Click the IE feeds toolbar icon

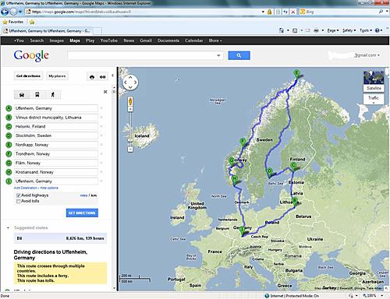[295, 30]
